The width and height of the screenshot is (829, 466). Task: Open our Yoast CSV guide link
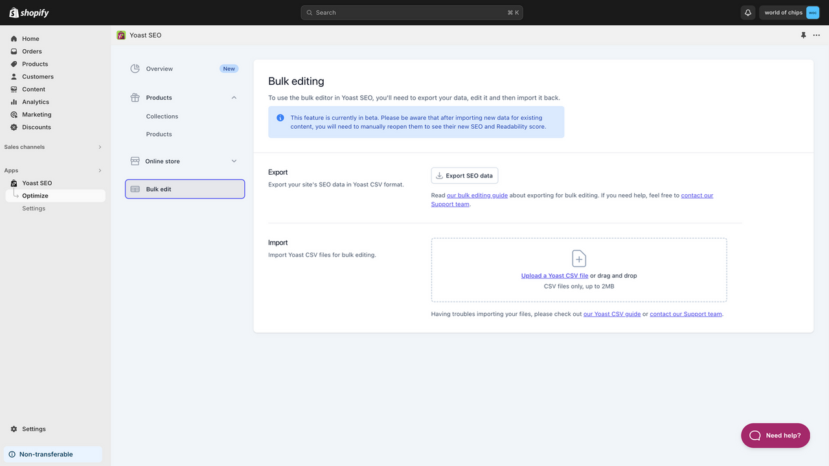(612, 314)
